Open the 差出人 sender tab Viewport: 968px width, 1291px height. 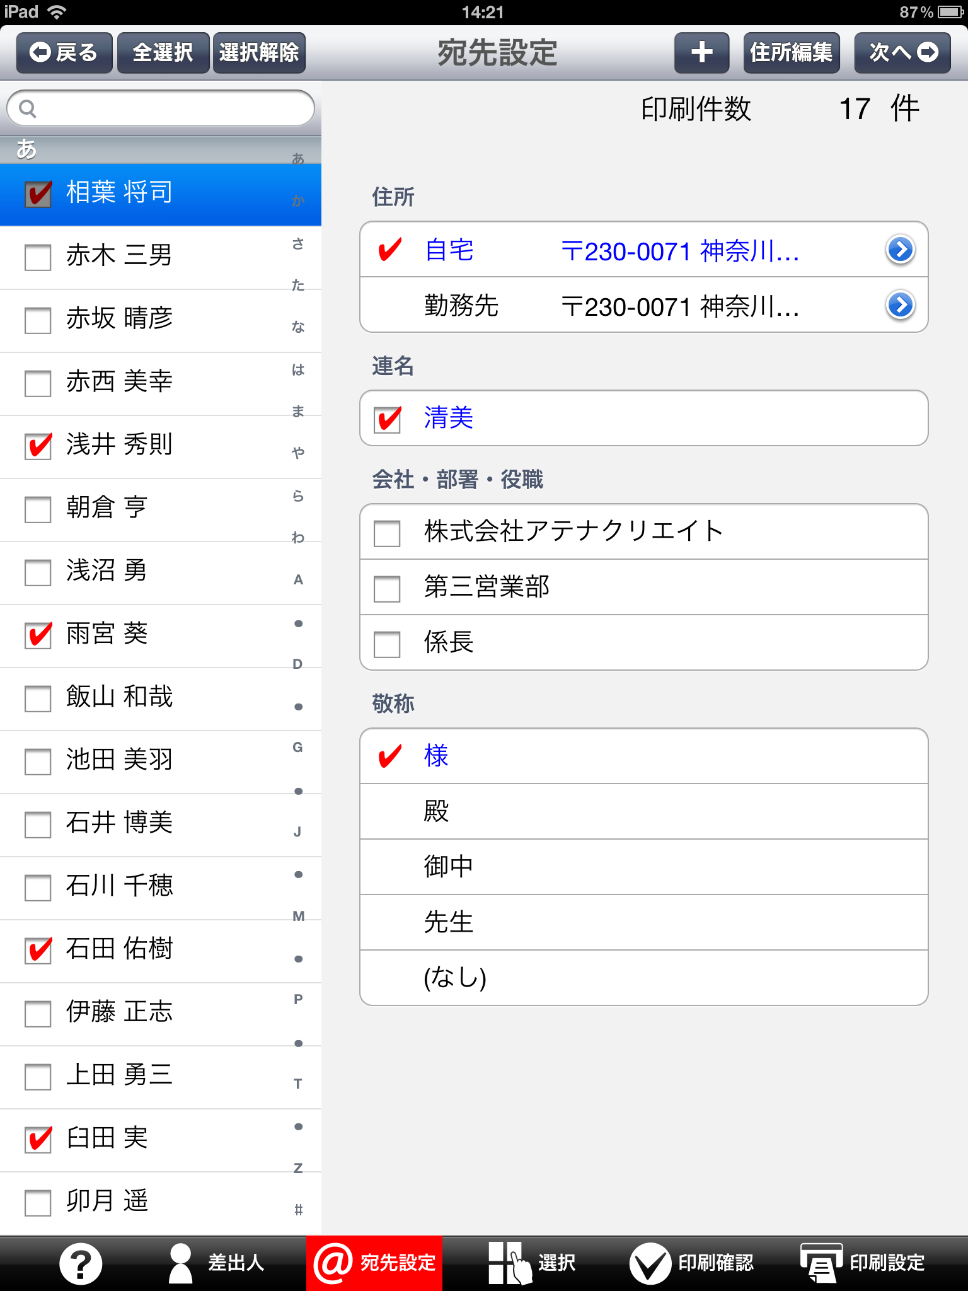[216, 1263]
